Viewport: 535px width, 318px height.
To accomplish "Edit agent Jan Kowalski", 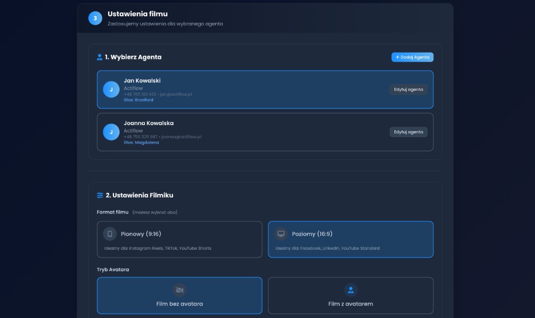I will 409,90.
